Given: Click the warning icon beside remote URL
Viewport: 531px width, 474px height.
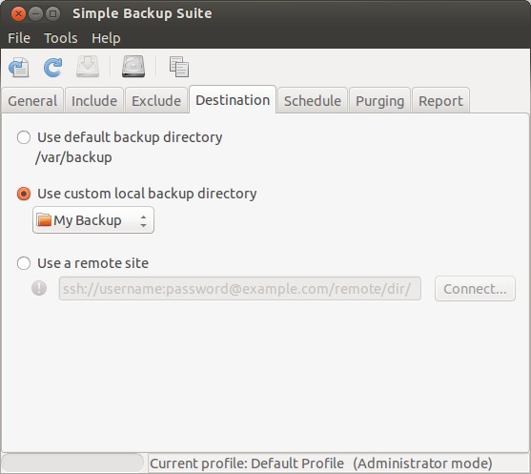Looking at the screenshot, I should click(x=39, y=289).
